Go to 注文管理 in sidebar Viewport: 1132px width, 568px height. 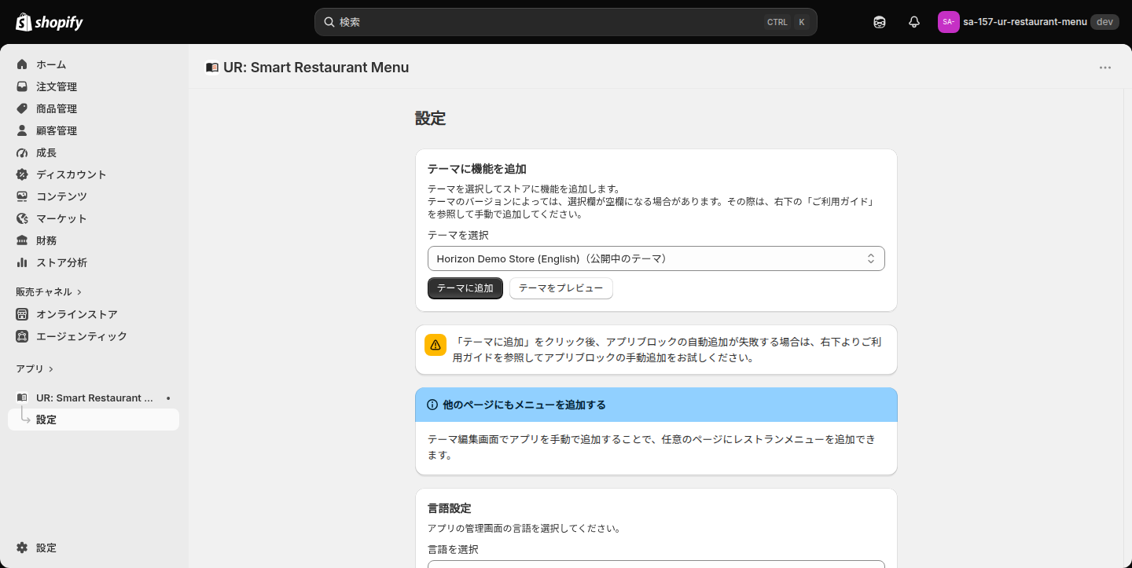point(94,86)
